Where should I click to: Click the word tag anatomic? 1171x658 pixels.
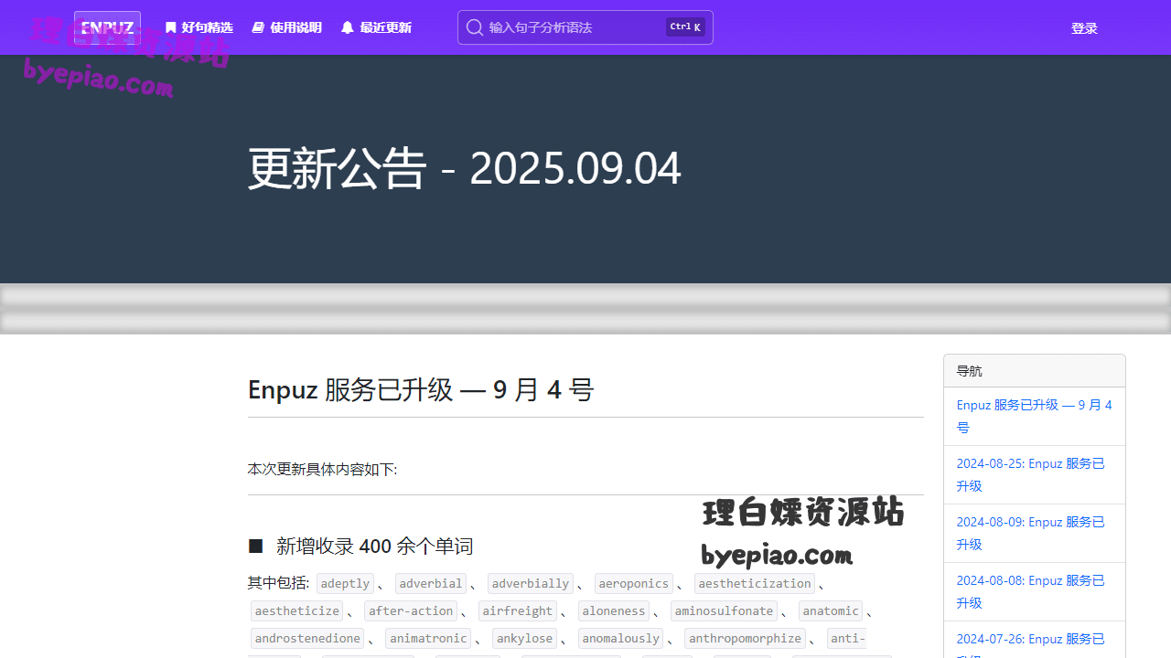click(x=831, y=611)
